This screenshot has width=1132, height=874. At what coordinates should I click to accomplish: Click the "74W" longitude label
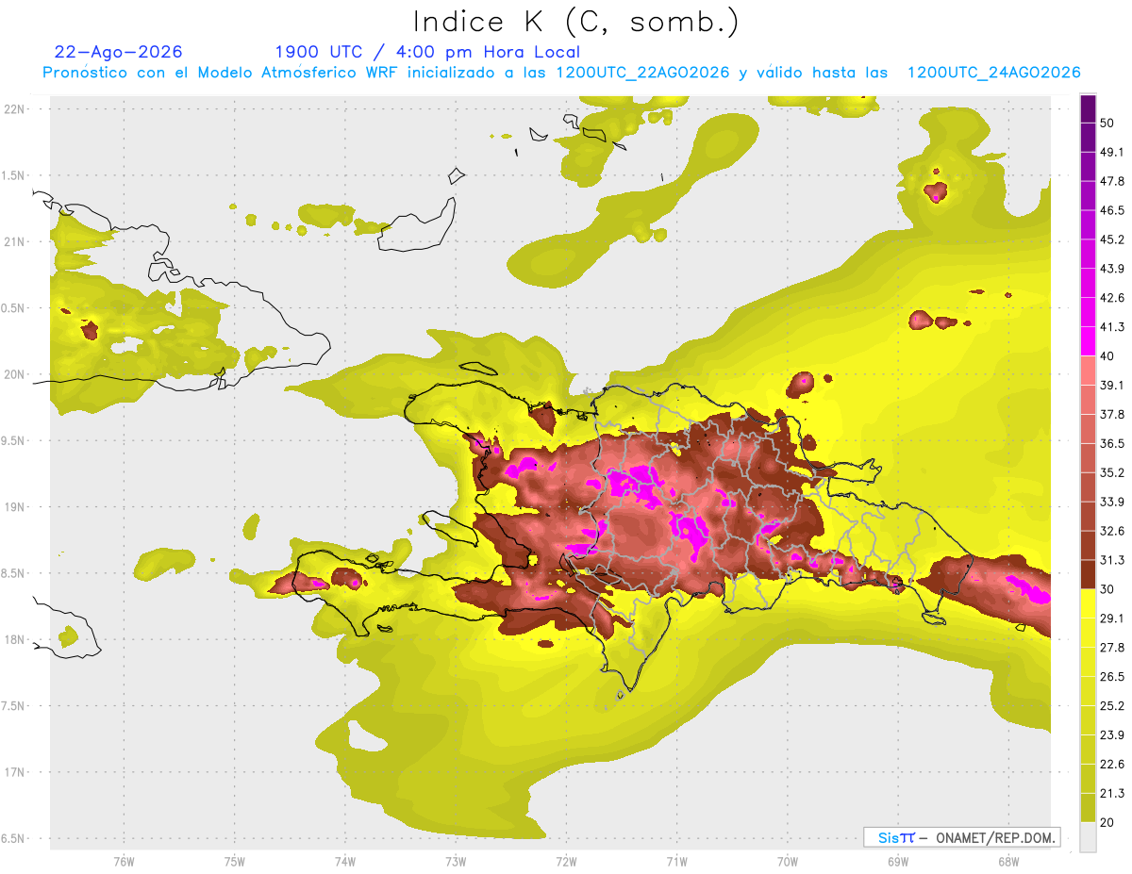[x=344, y=862]
